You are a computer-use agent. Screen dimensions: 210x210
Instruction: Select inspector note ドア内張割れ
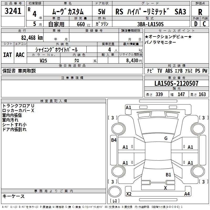[x=14, y=129]
